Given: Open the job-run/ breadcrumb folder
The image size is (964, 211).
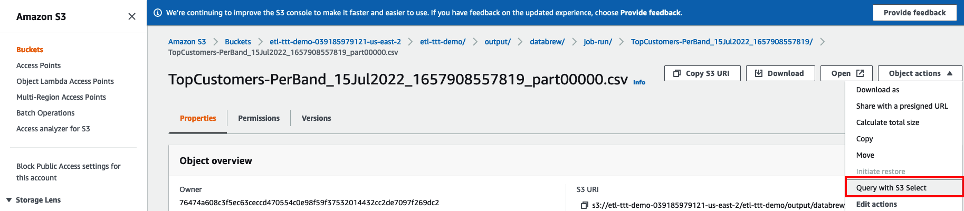Looking at the screenshot, I should click(598, 42).
